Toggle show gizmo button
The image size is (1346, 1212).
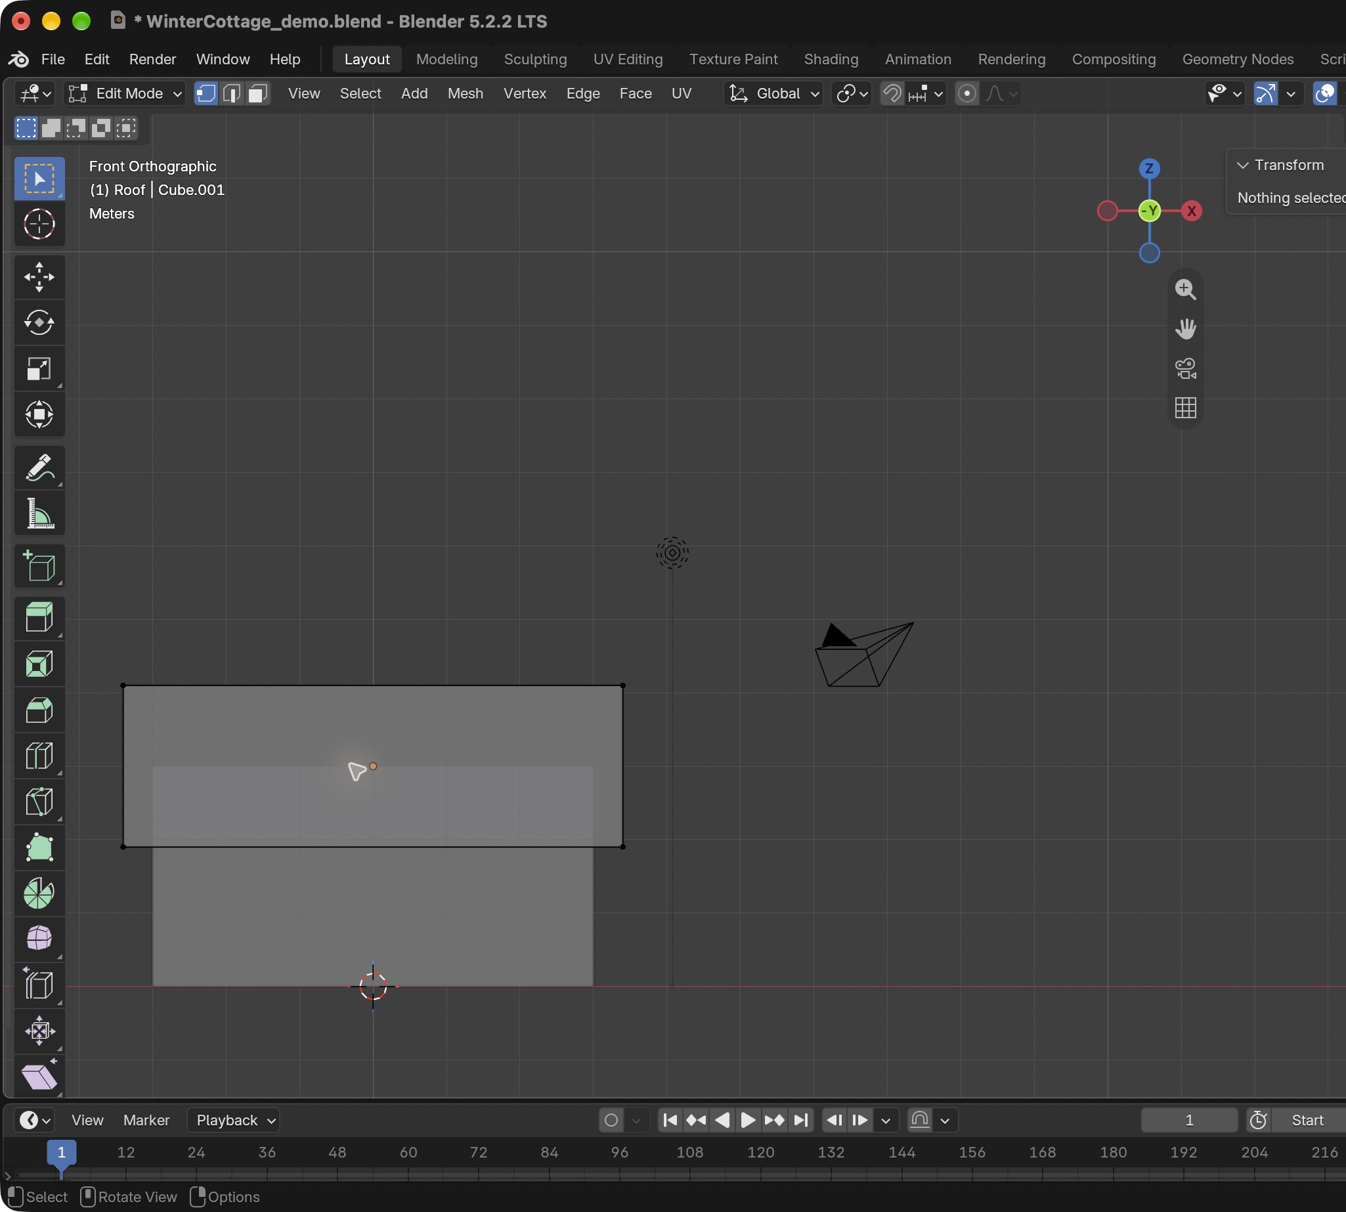coord(1265,94)
